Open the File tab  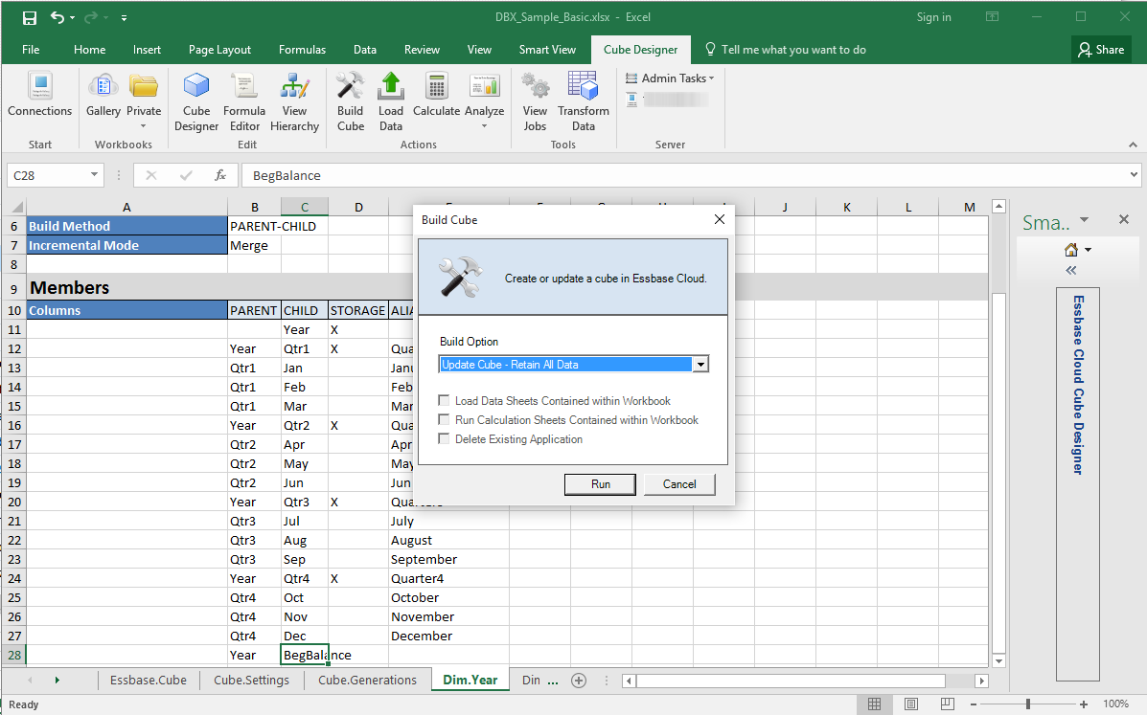point(31,50)
